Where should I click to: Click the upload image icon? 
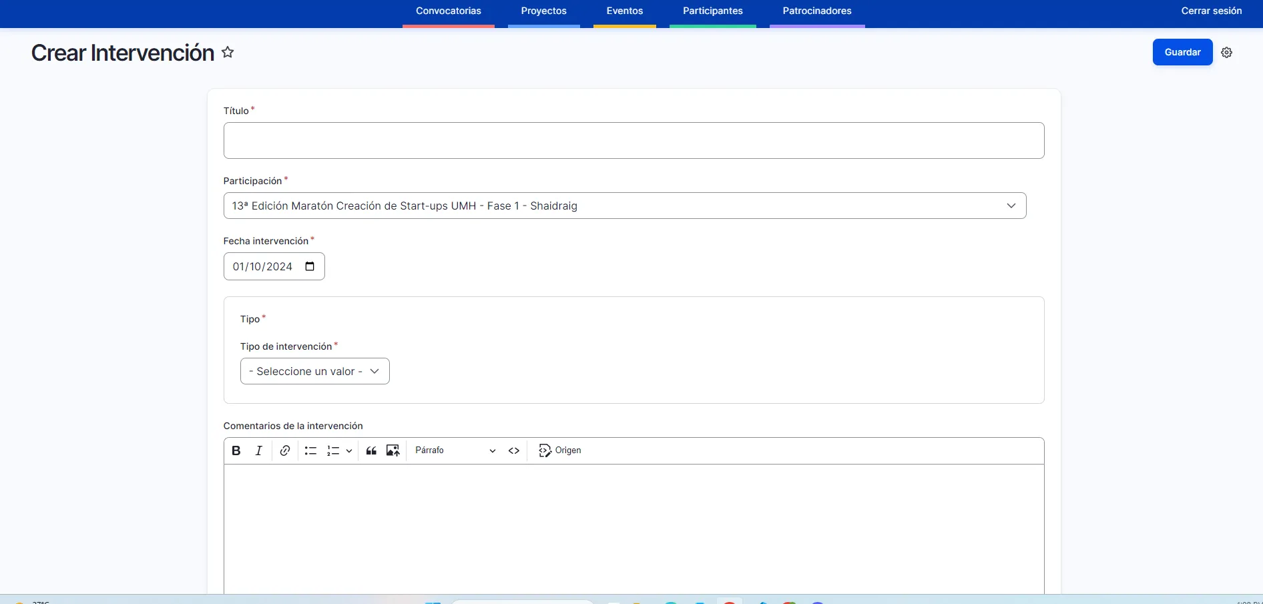[x=393, y=450]
